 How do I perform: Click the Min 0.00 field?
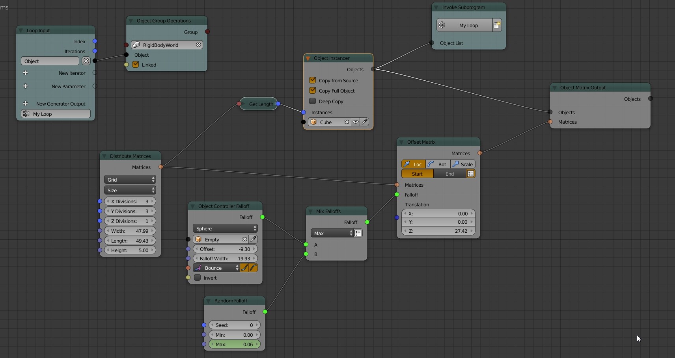pyautogui.click(x=234, y=335)
